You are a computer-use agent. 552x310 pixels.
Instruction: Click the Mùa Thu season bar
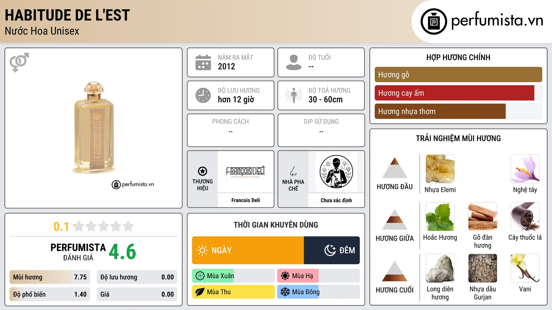pos(233,292)
